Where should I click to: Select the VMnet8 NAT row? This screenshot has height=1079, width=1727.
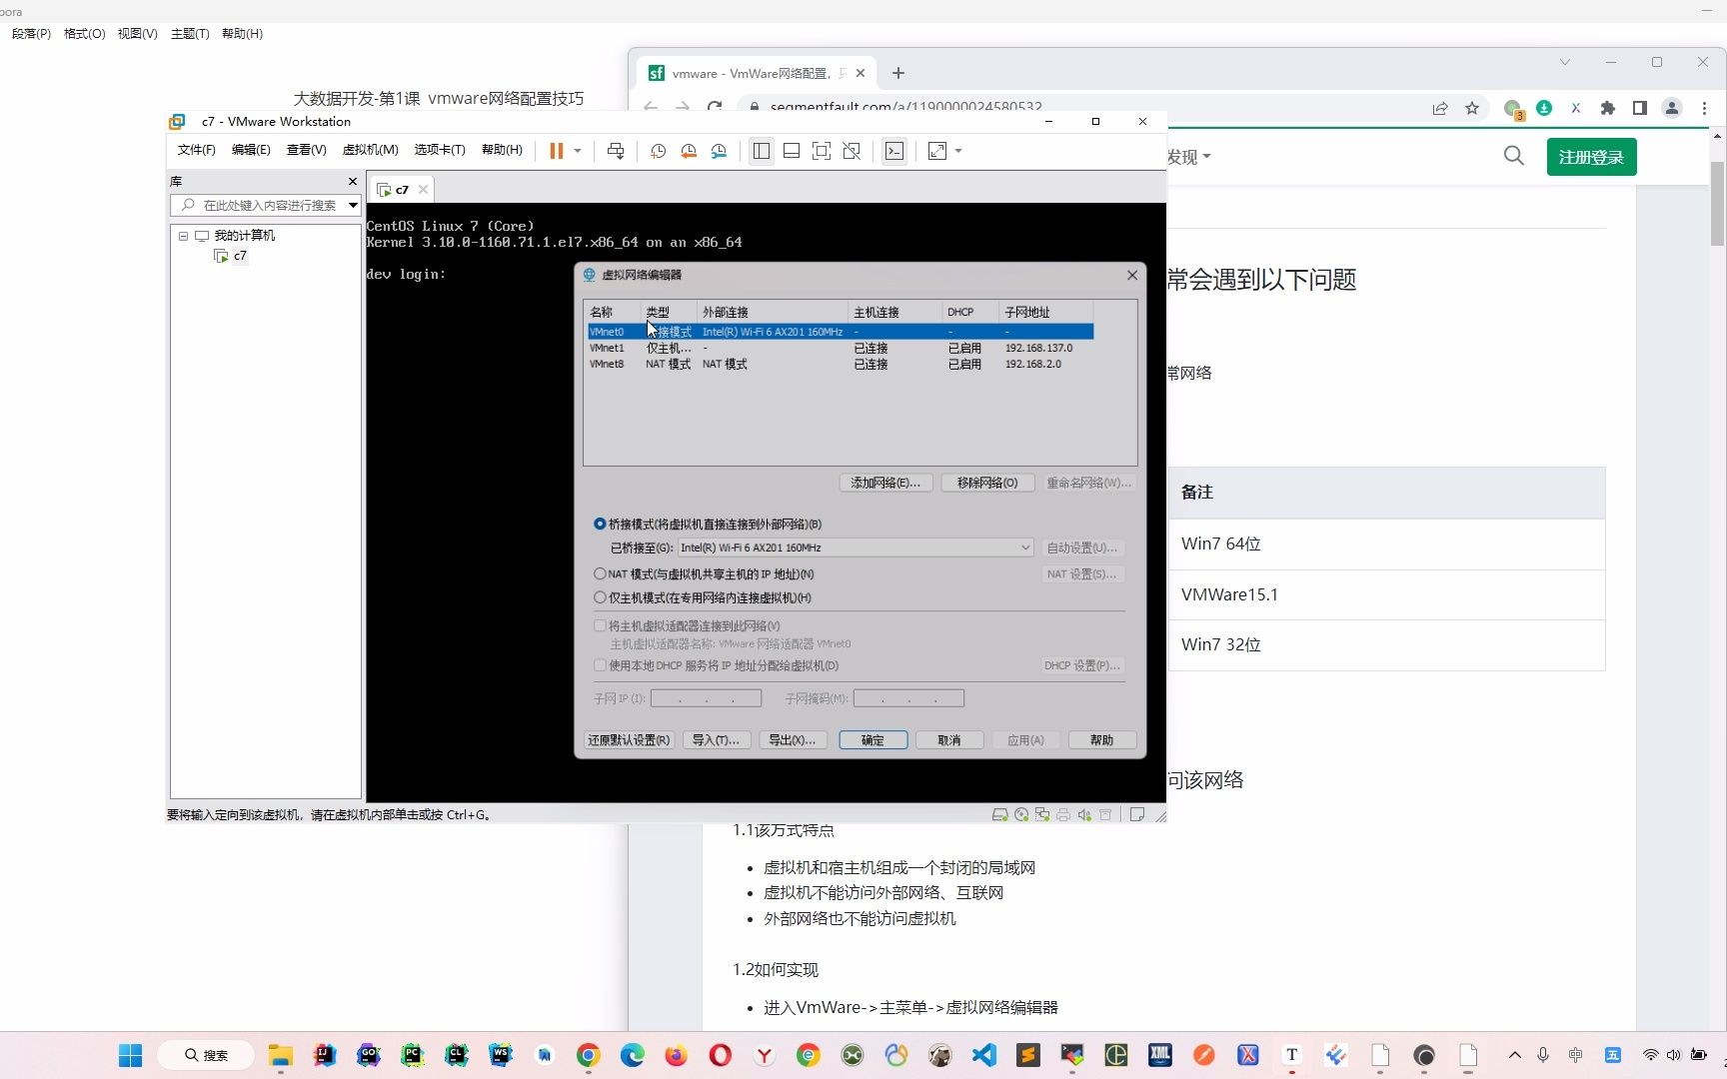pos(841,364)
